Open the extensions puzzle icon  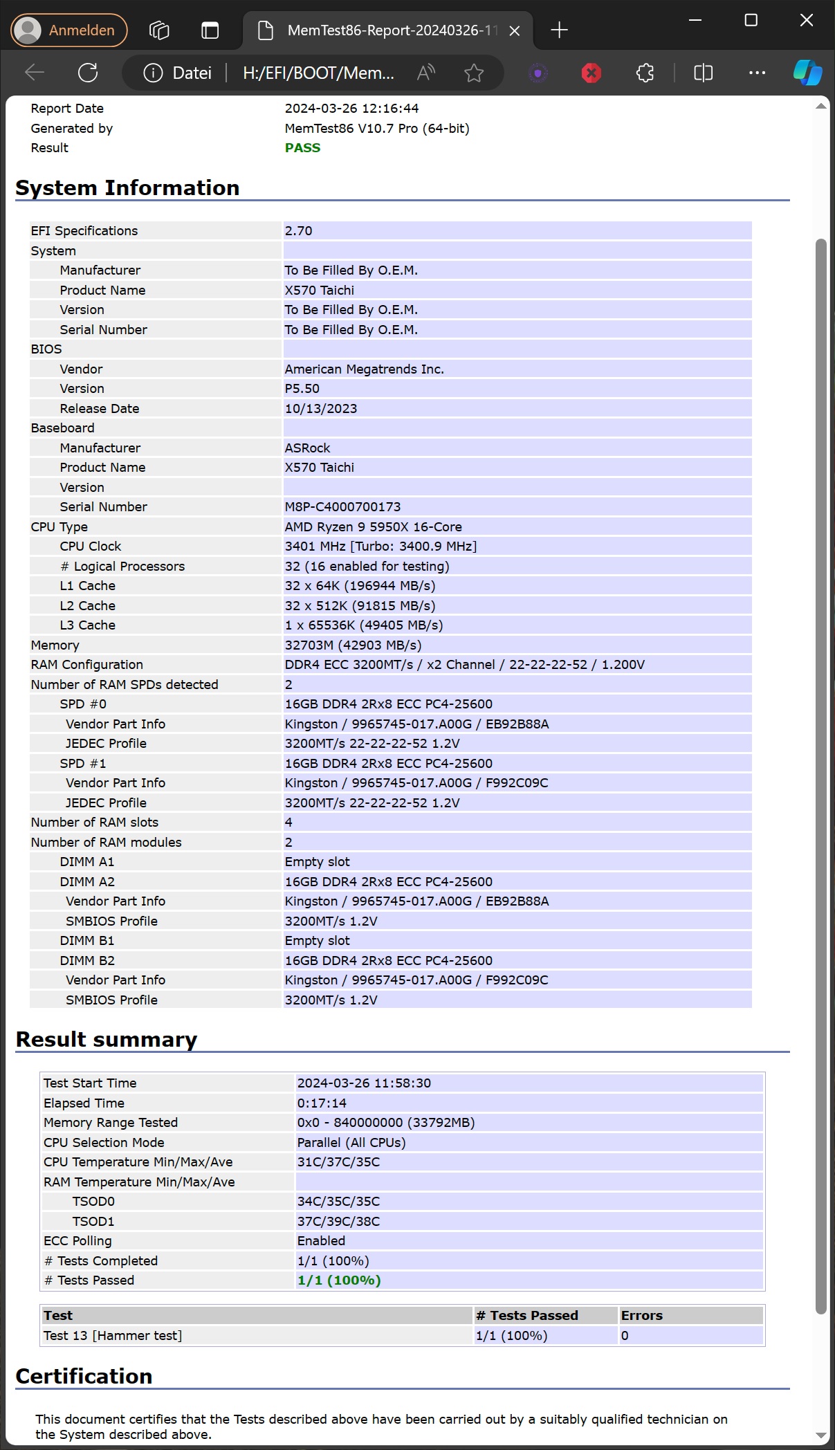click(x=645, y=73)
